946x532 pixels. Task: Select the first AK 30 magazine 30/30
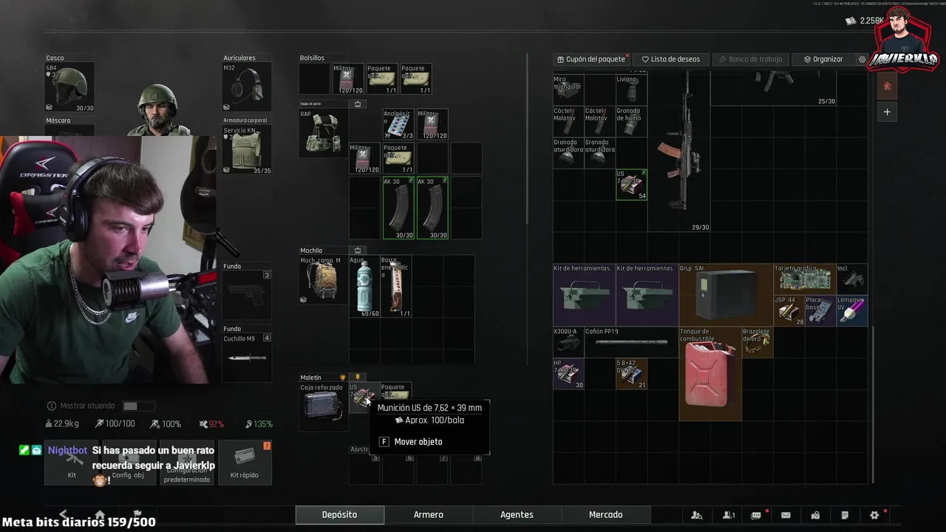pyautogui.click(x=398, y=208)
